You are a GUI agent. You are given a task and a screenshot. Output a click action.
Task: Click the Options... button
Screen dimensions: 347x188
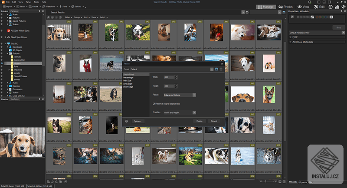click(138, 121)
